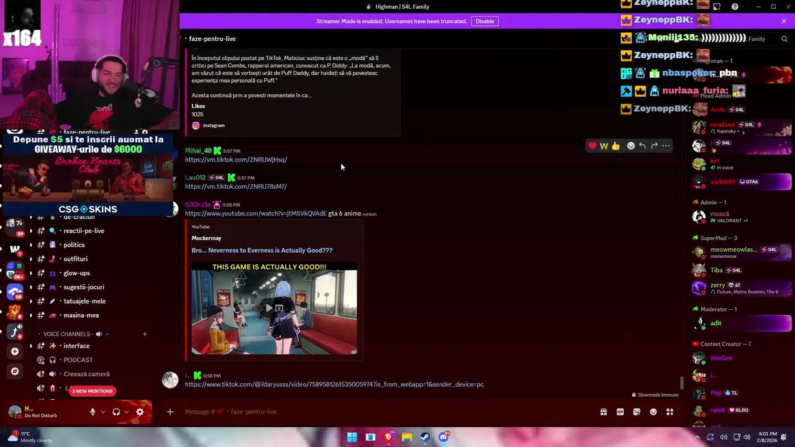Add W reaction on hovered message

pyautogui.click(x=604, y=146)
